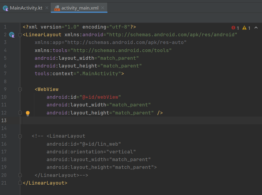Click WebView's android:layout_width on line 11

98,105
